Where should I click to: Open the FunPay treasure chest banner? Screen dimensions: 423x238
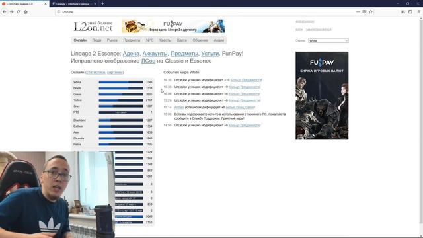click(x=173, y=26)
